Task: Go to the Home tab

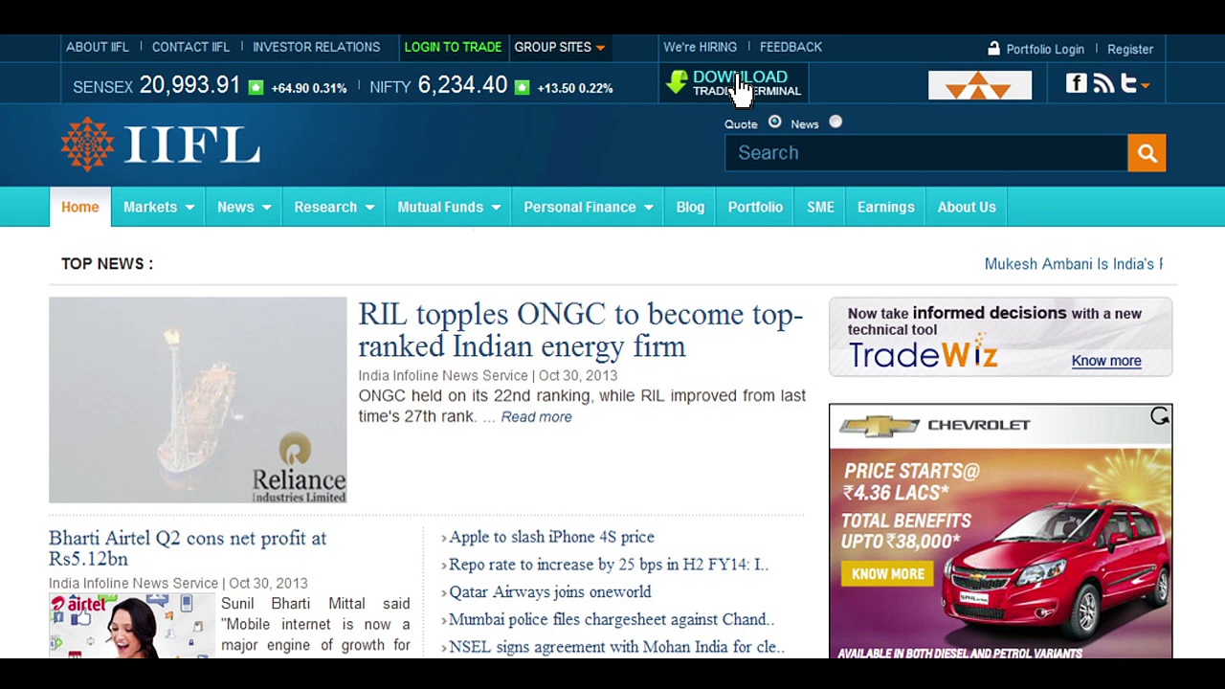Action: pos(80,207)
